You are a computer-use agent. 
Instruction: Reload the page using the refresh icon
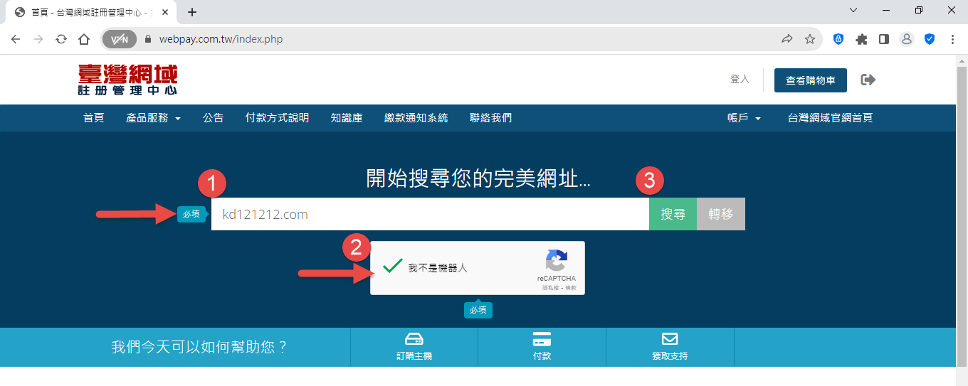pos(61,39)
